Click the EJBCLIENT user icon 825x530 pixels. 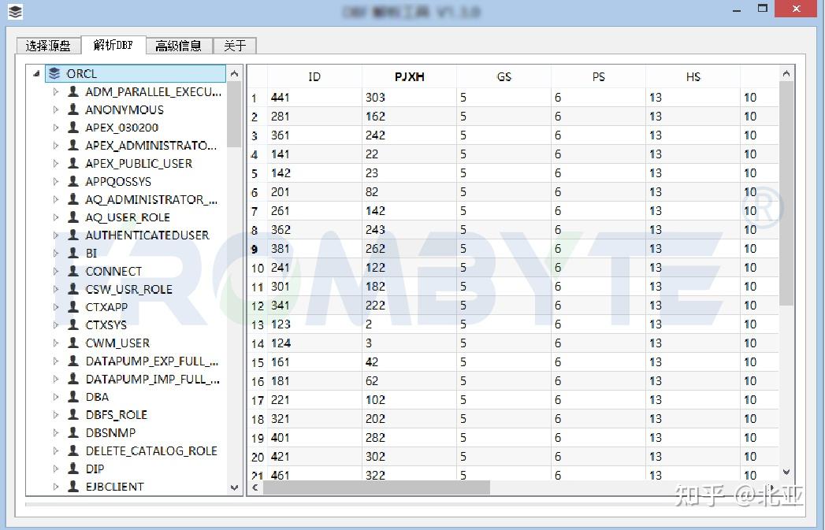(x=75, y=487)
